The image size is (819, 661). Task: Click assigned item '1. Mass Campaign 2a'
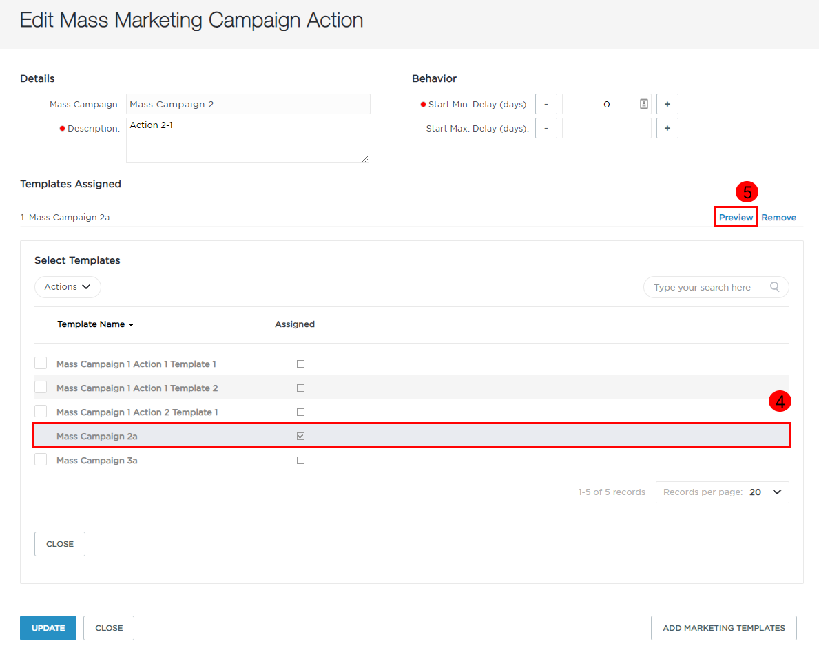tap(65, 217)
